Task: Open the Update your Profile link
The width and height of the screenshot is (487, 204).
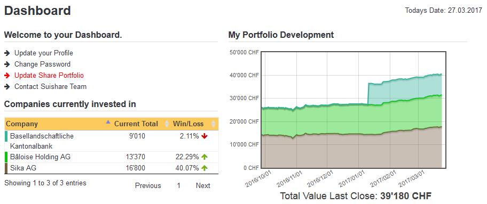Action: [44, 53]
